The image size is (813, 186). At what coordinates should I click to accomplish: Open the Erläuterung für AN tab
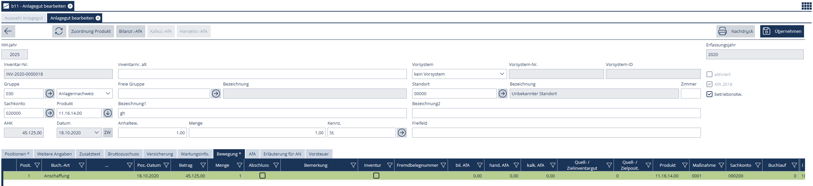click(282, 154)
